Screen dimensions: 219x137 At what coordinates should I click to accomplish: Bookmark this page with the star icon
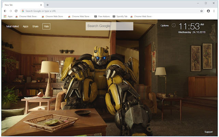tap(202, 11)
